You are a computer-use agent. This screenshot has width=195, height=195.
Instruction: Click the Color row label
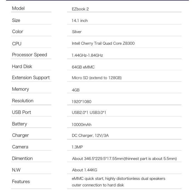(x=18, y=31)
